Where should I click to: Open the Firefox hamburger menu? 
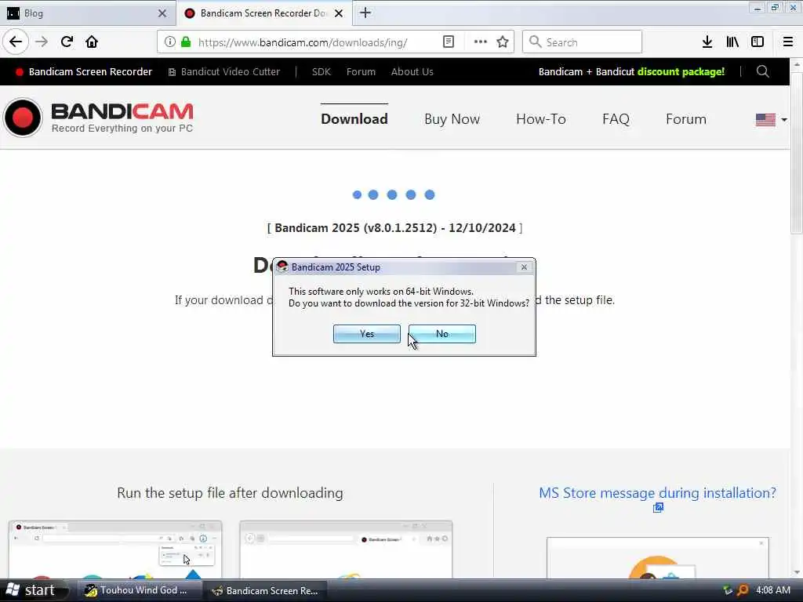788,42
